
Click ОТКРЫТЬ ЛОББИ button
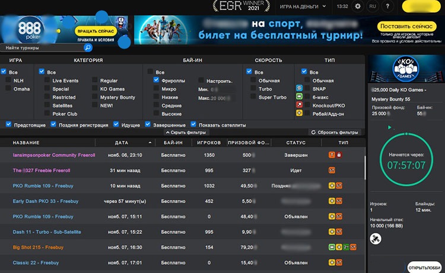[424, 267]
